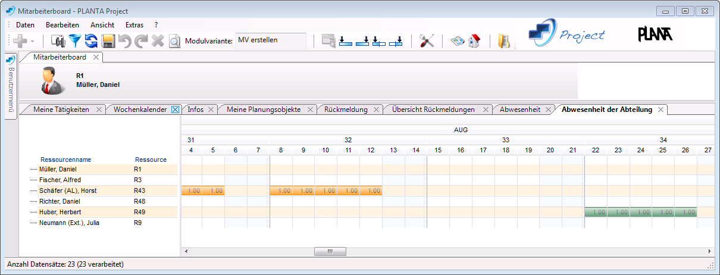Open dropdown arrow next to plus icon
720x275 pixels.
[32, 41]
